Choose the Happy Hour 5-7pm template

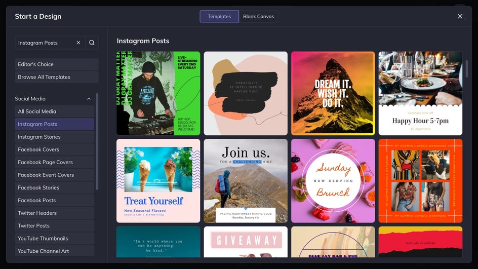pyautogui.click(x=420, y=93)
